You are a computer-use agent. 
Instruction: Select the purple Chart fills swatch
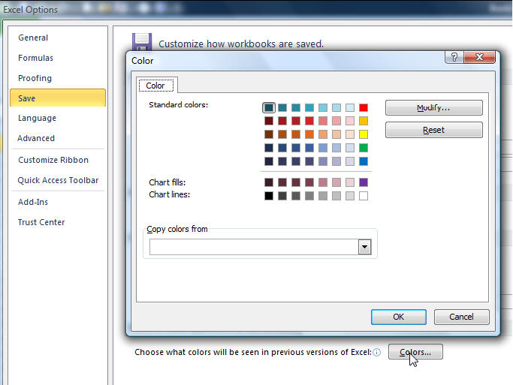pyautogui.click(x=364, y=182)
